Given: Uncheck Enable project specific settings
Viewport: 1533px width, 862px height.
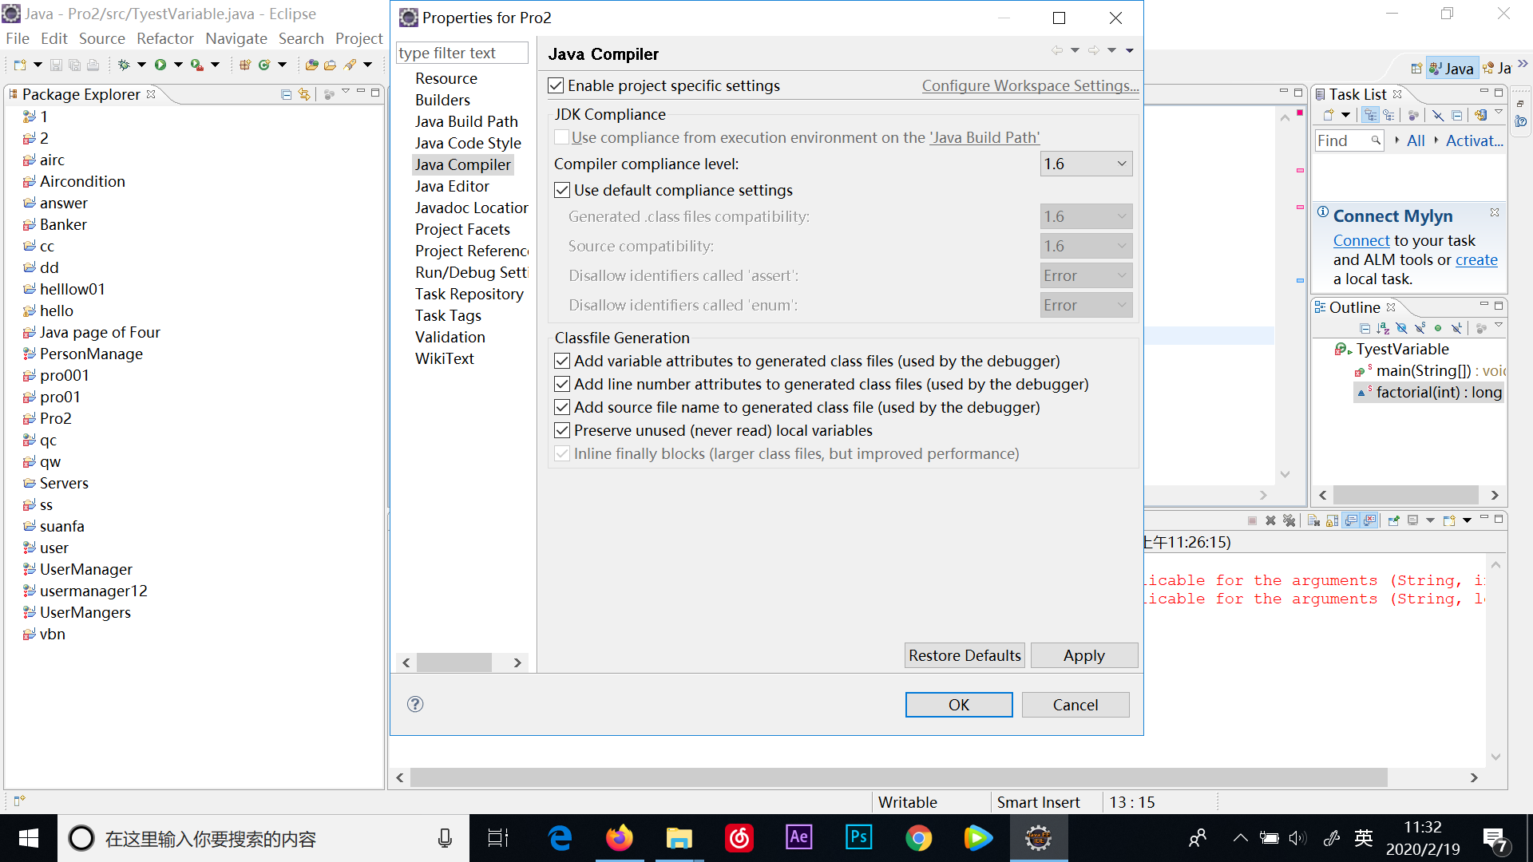Looking at the screenshot, I should coord(557,85).
